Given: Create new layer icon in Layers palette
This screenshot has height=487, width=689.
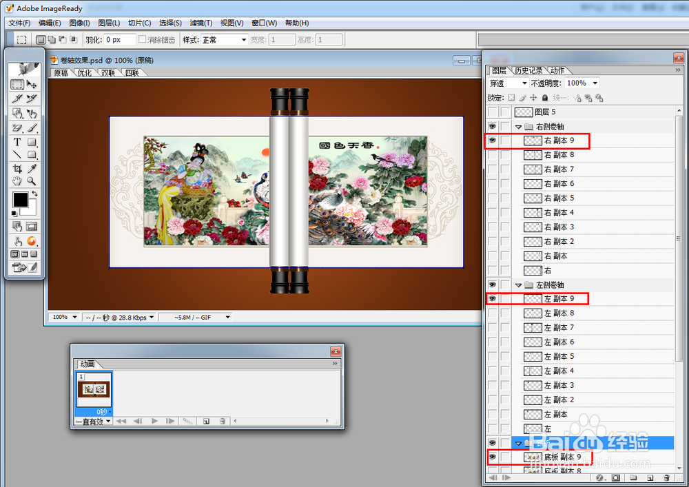Looking at the screenshot, I should click(x=650, y=477).
